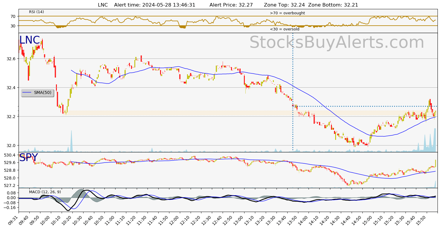Viewport: 442px width, 229px height.
Task: Click the LNC price axis label 32.0
Action: (12, 146)
